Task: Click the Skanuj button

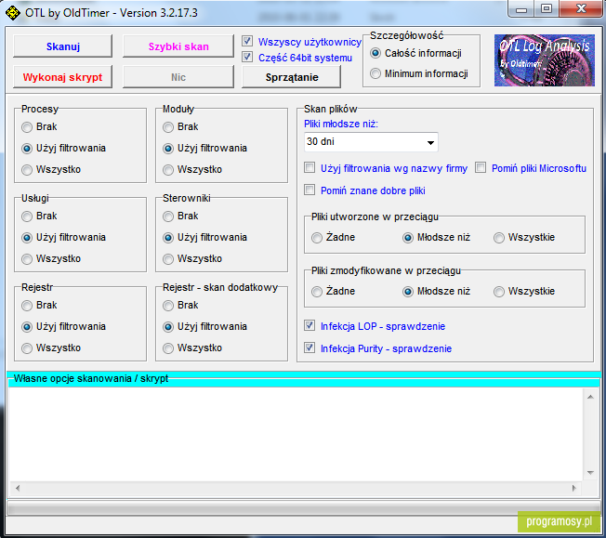Action: [x=62, y=46]
